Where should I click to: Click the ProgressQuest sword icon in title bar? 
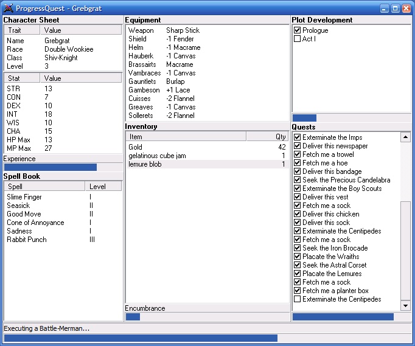tap(9, 9)
